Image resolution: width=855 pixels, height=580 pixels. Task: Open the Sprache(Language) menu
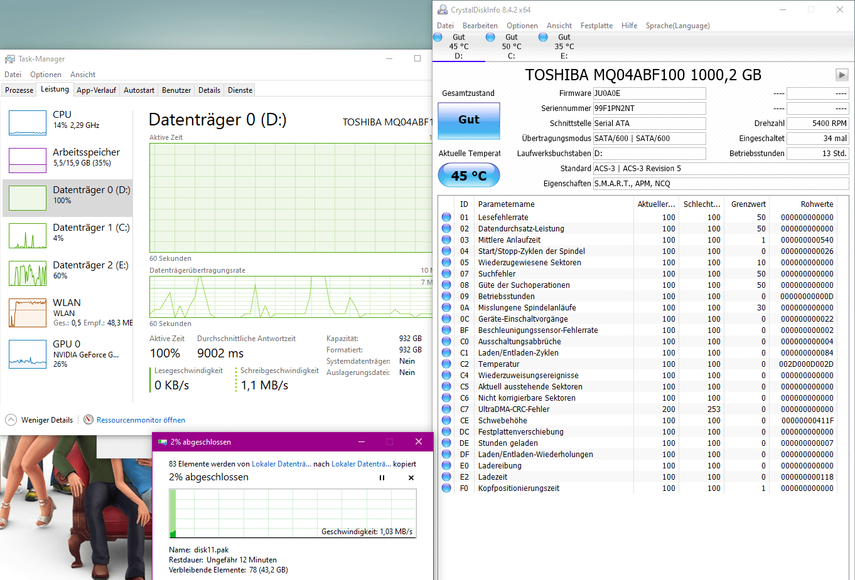click(678, 26)
